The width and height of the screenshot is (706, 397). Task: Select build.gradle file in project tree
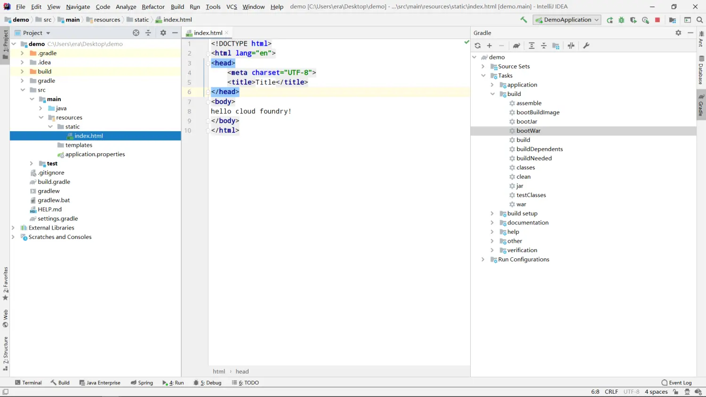pos(54,182)
